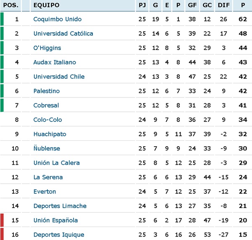Screen dimensions: 252x240
Task: Open the Unión Española team link
Action: [55, 220]
